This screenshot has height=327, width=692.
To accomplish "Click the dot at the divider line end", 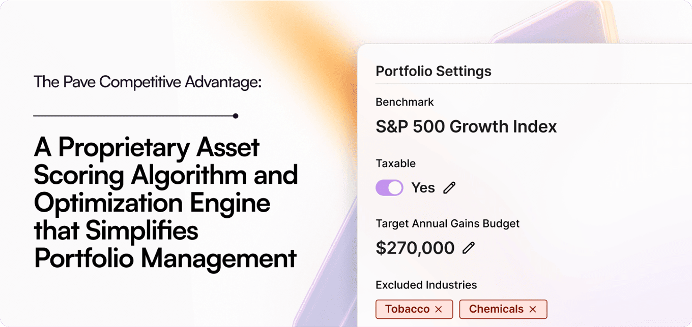I will [x=236, y=116].
